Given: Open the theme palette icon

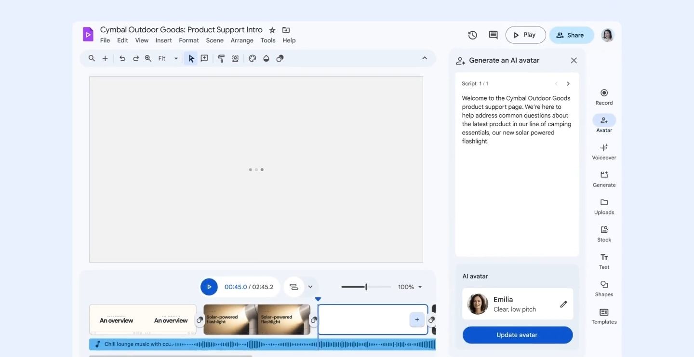Looking at the screenshot, I should coord(252,58).
